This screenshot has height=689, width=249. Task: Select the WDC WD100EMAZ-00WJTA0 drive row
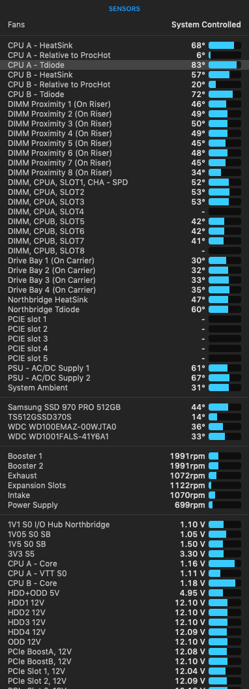click(124, 427)
